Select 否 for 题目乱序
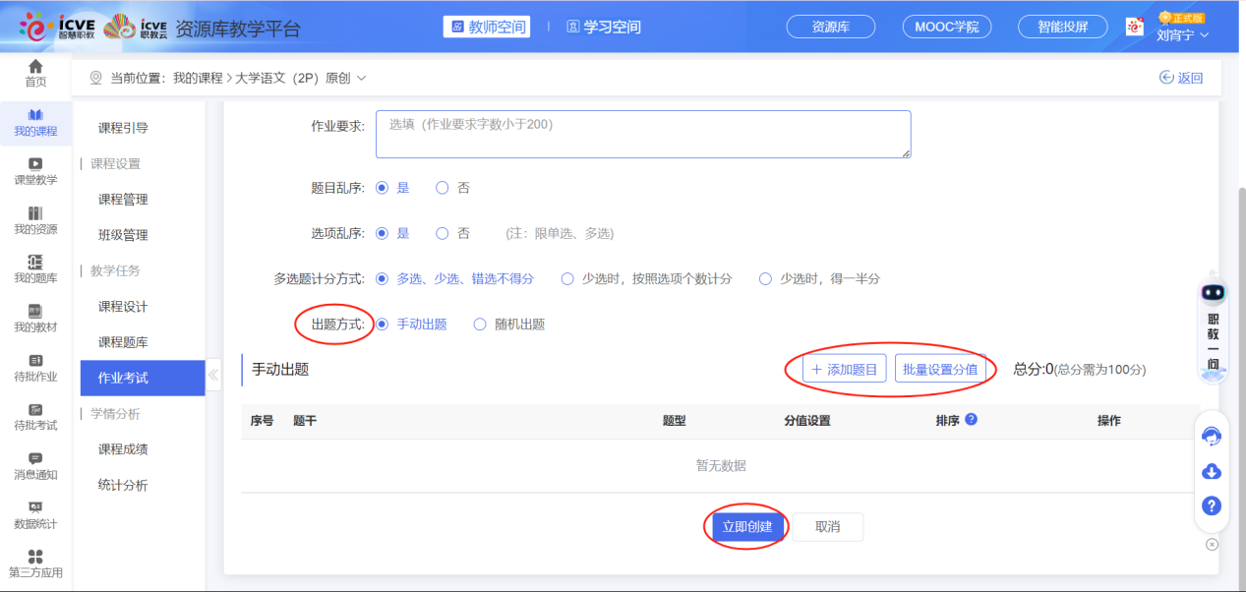 tap(442, 188)
